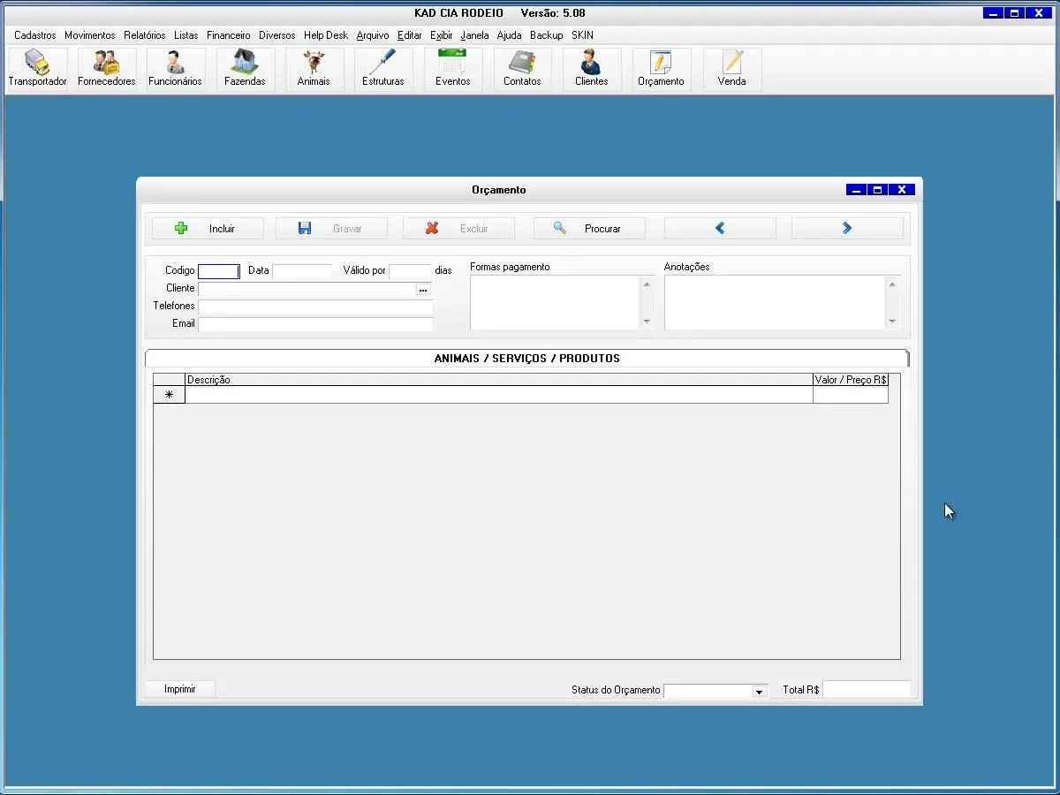
Task: Open the Contatos address book icon
Action: pos(522,69)
